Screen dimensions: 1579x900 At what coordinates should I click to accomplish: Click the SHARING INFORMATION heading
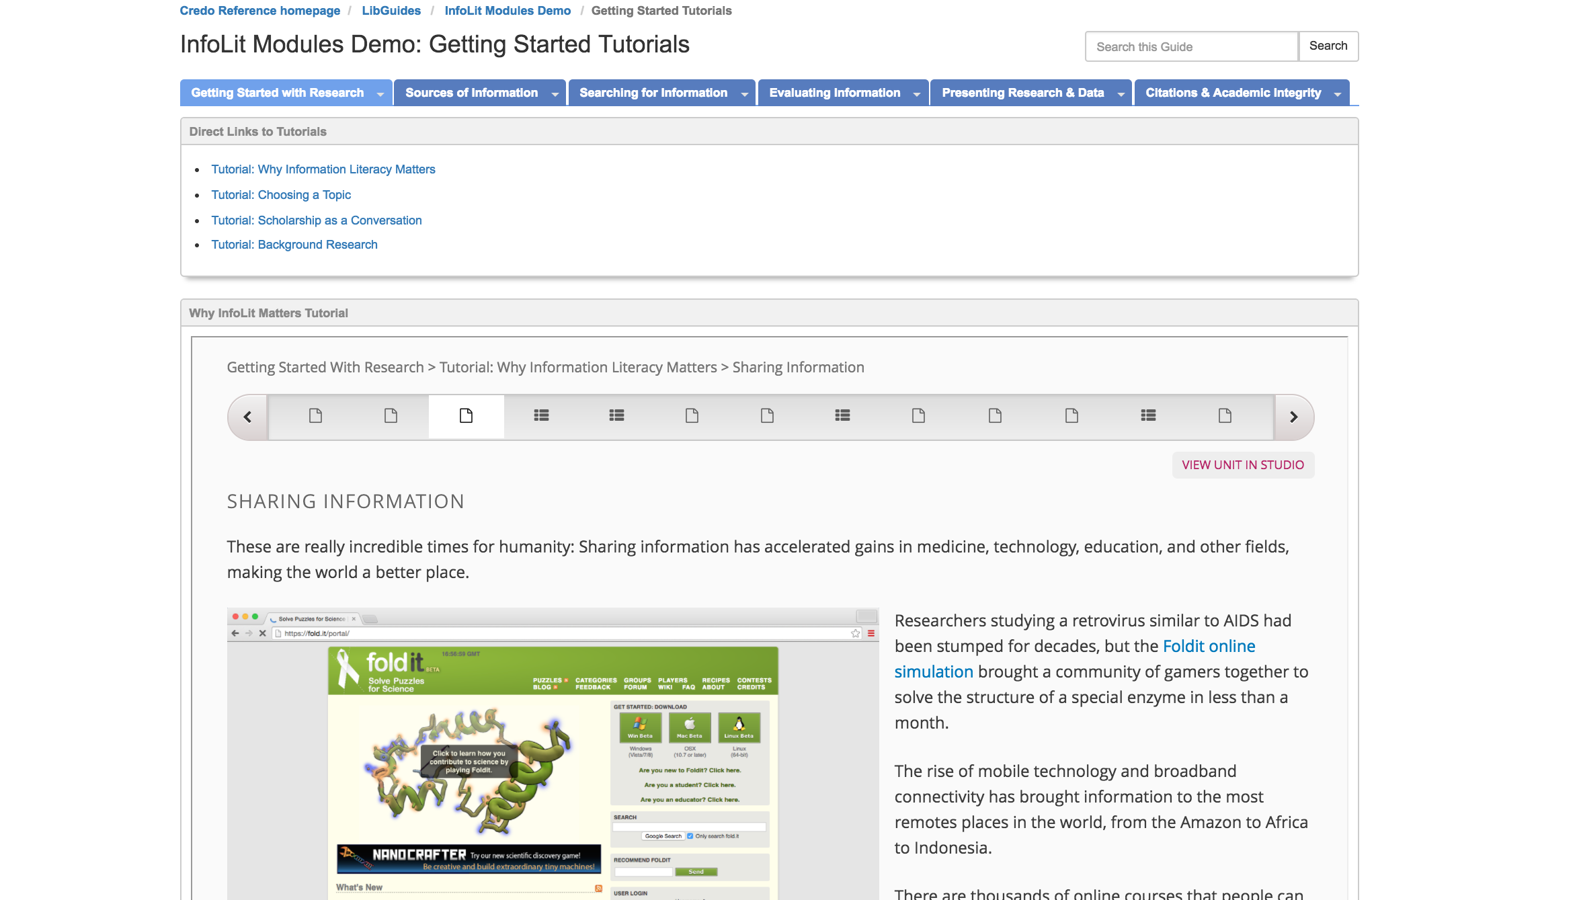coord(346,501)
